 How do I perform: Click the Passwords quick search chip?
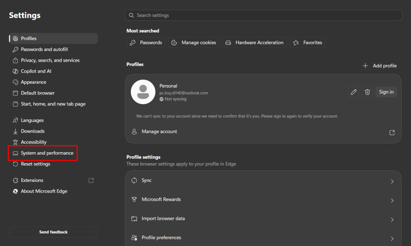[x=146, y=42]
